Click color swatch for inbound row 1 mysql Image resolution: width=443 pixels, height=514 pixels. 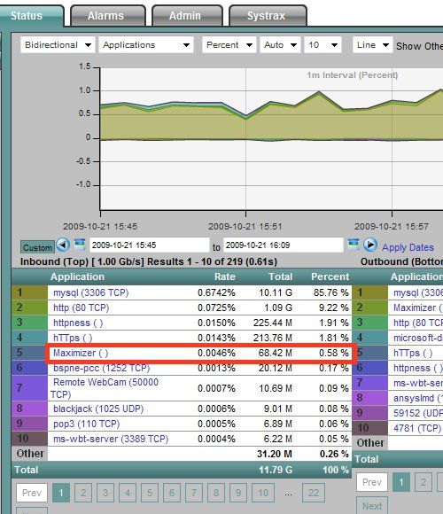30,292
